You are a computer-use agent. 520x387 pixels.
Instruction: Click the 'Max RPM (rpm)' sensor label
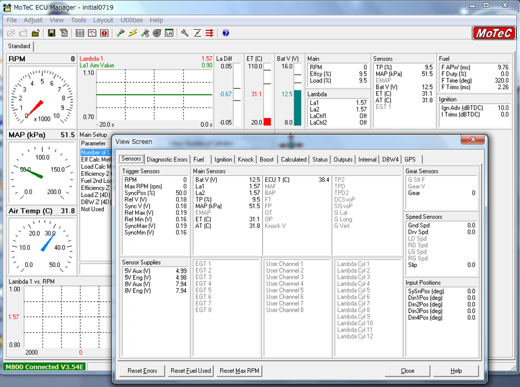(x=143, y=186)
